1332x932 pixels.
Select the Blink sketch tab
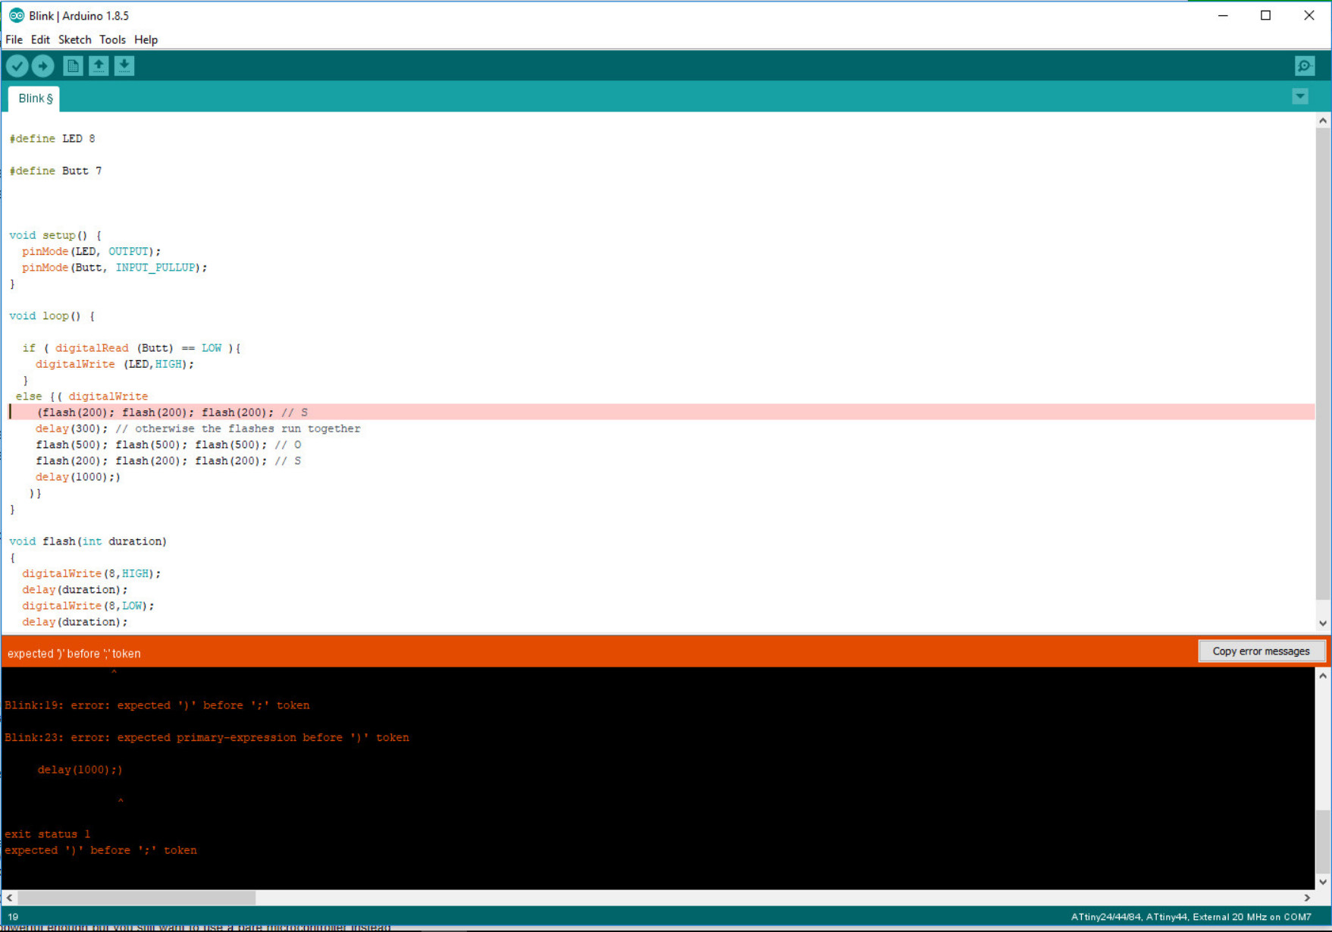35,99
